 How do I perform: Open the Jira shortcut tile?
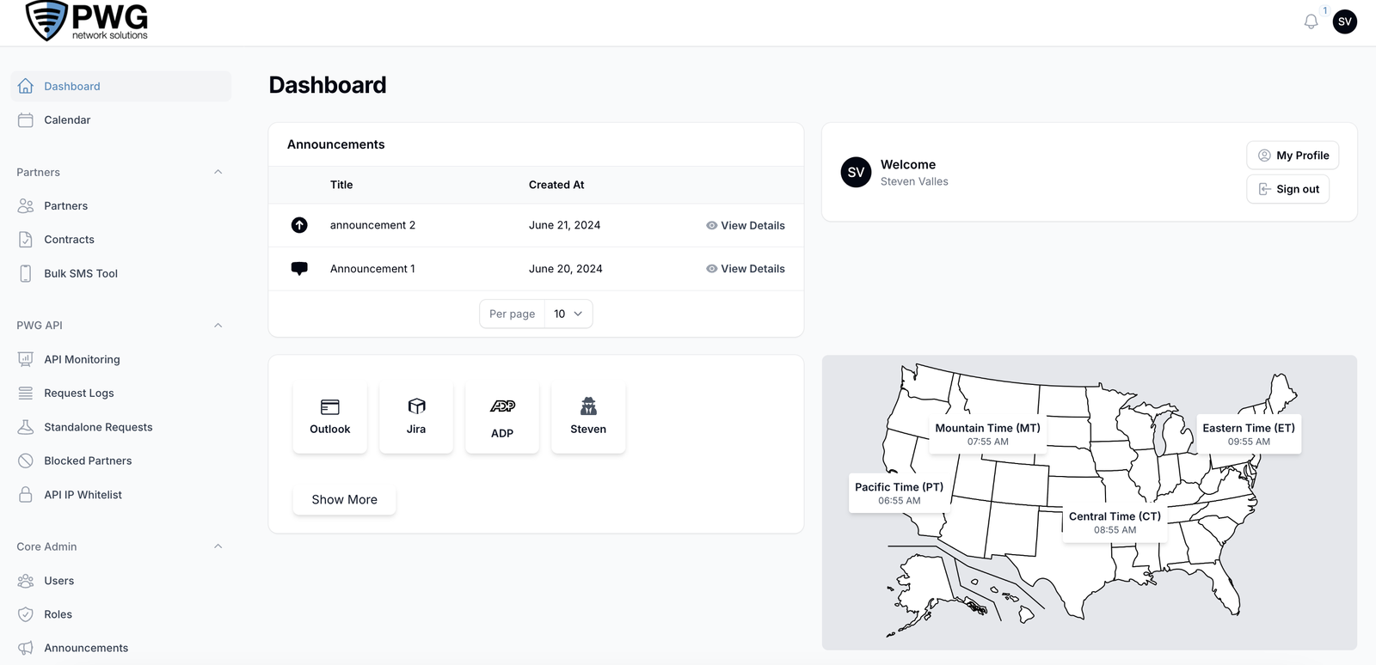[416, 417]
